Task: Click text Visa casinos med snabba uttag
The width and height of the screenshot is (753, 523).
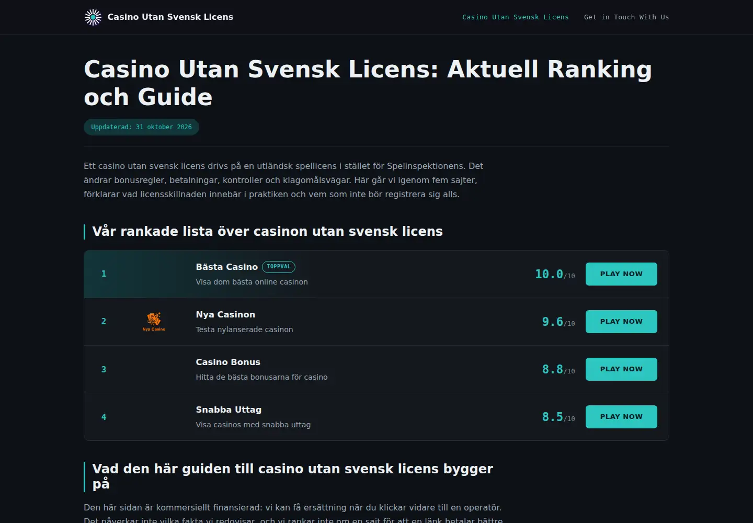Action: coord(253,425)
